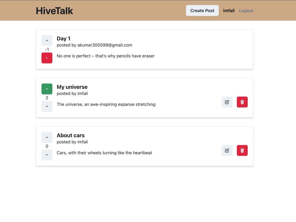Select the vote count 0 on About cars
Screen dimensions: 296x222
pos(47,146)
